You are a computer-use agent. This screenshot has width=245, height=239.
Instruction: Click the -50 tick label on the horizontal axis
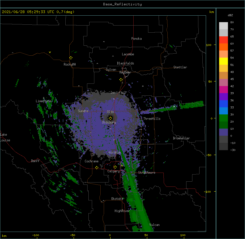point(72,235)
